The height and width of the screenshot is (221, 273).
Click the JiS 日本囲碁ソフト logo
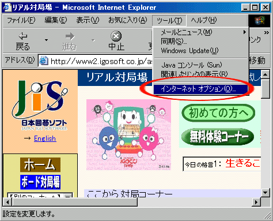pyautogui.click(x=40, y=106)
